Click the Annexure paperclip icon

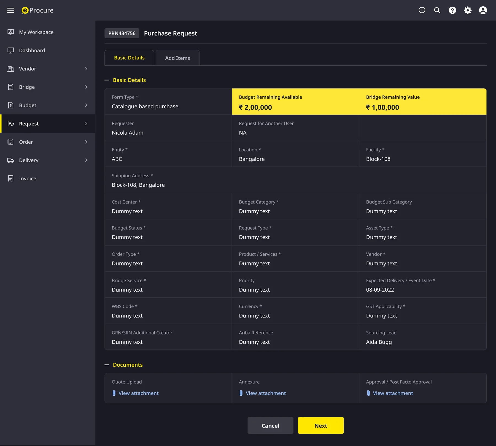(x=241, y=393)
